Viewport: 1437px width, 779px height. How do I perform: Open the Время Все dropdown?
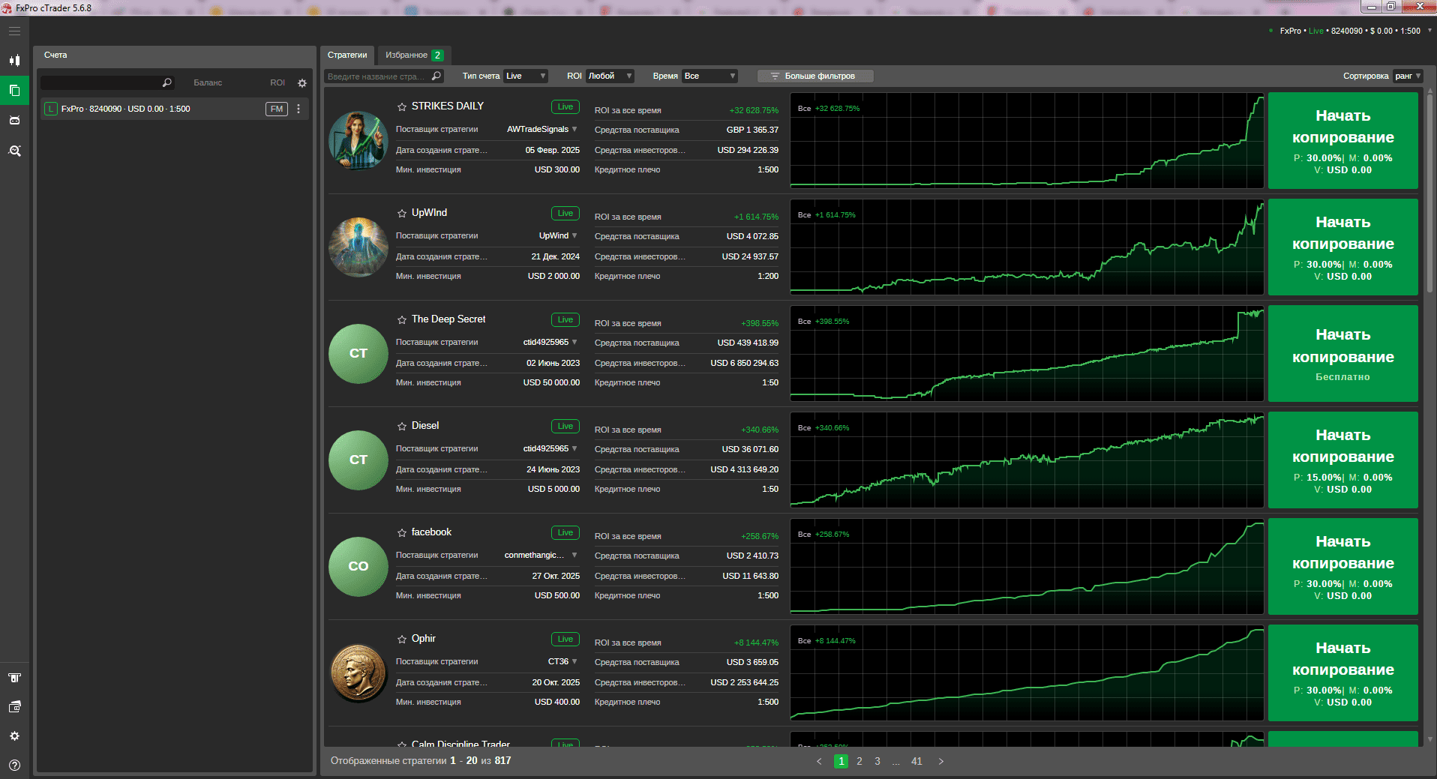[709, 76]
